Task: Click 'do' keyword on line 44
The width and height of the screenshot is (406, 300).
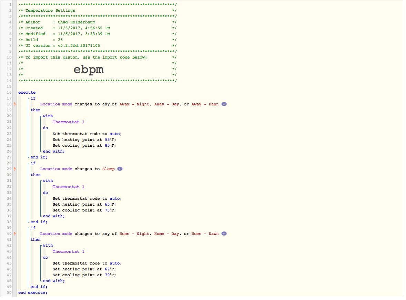Action: (45, 257)
